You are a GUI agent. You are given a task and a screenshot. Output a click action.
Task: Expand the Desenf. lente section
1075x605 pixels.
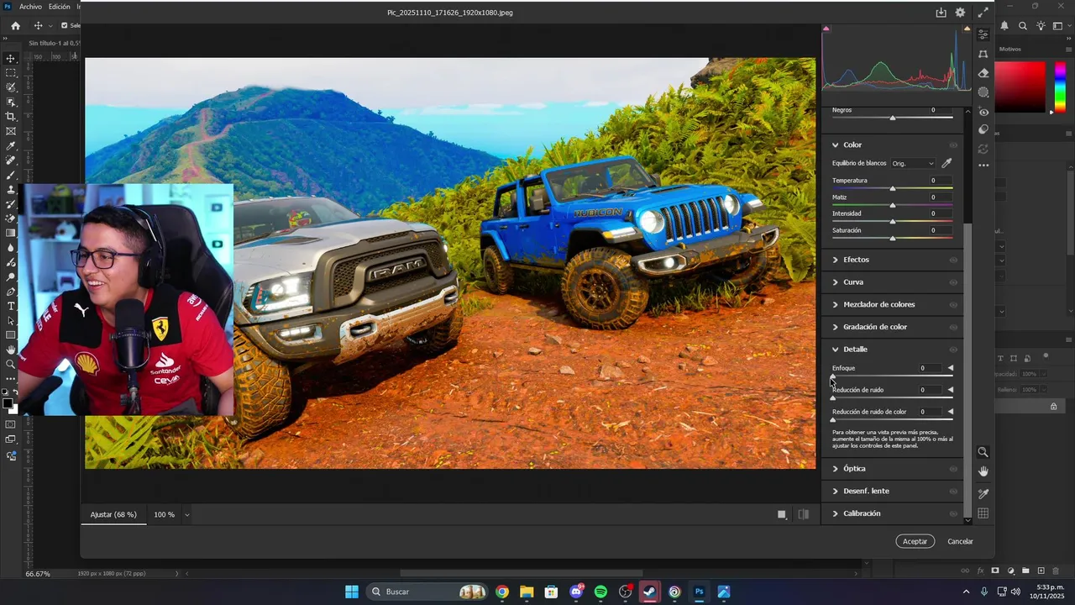click(x=835, y=491)
